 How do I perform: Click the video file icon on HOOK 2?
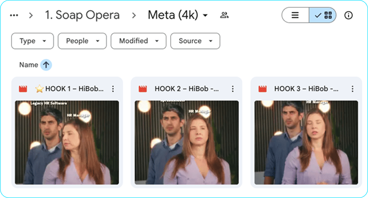143,89
